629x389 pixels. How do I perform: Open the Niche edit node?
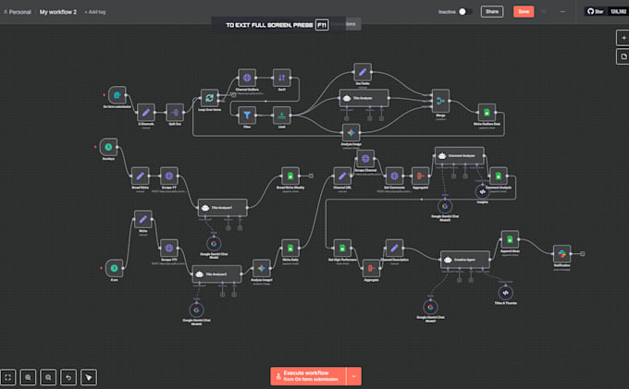[142, 219]
